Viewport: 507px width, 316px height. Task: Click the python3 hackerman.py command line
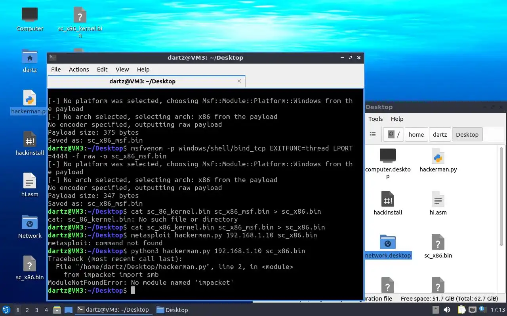[x=176, y=251]
